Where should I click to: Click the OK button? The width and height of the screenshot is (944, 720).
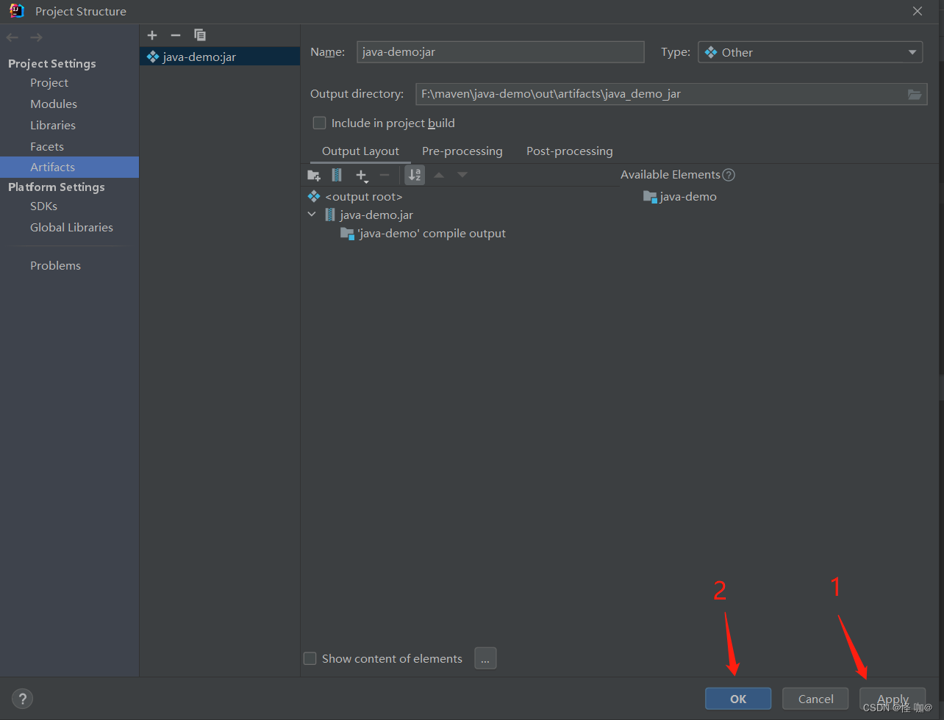point(738,699)
